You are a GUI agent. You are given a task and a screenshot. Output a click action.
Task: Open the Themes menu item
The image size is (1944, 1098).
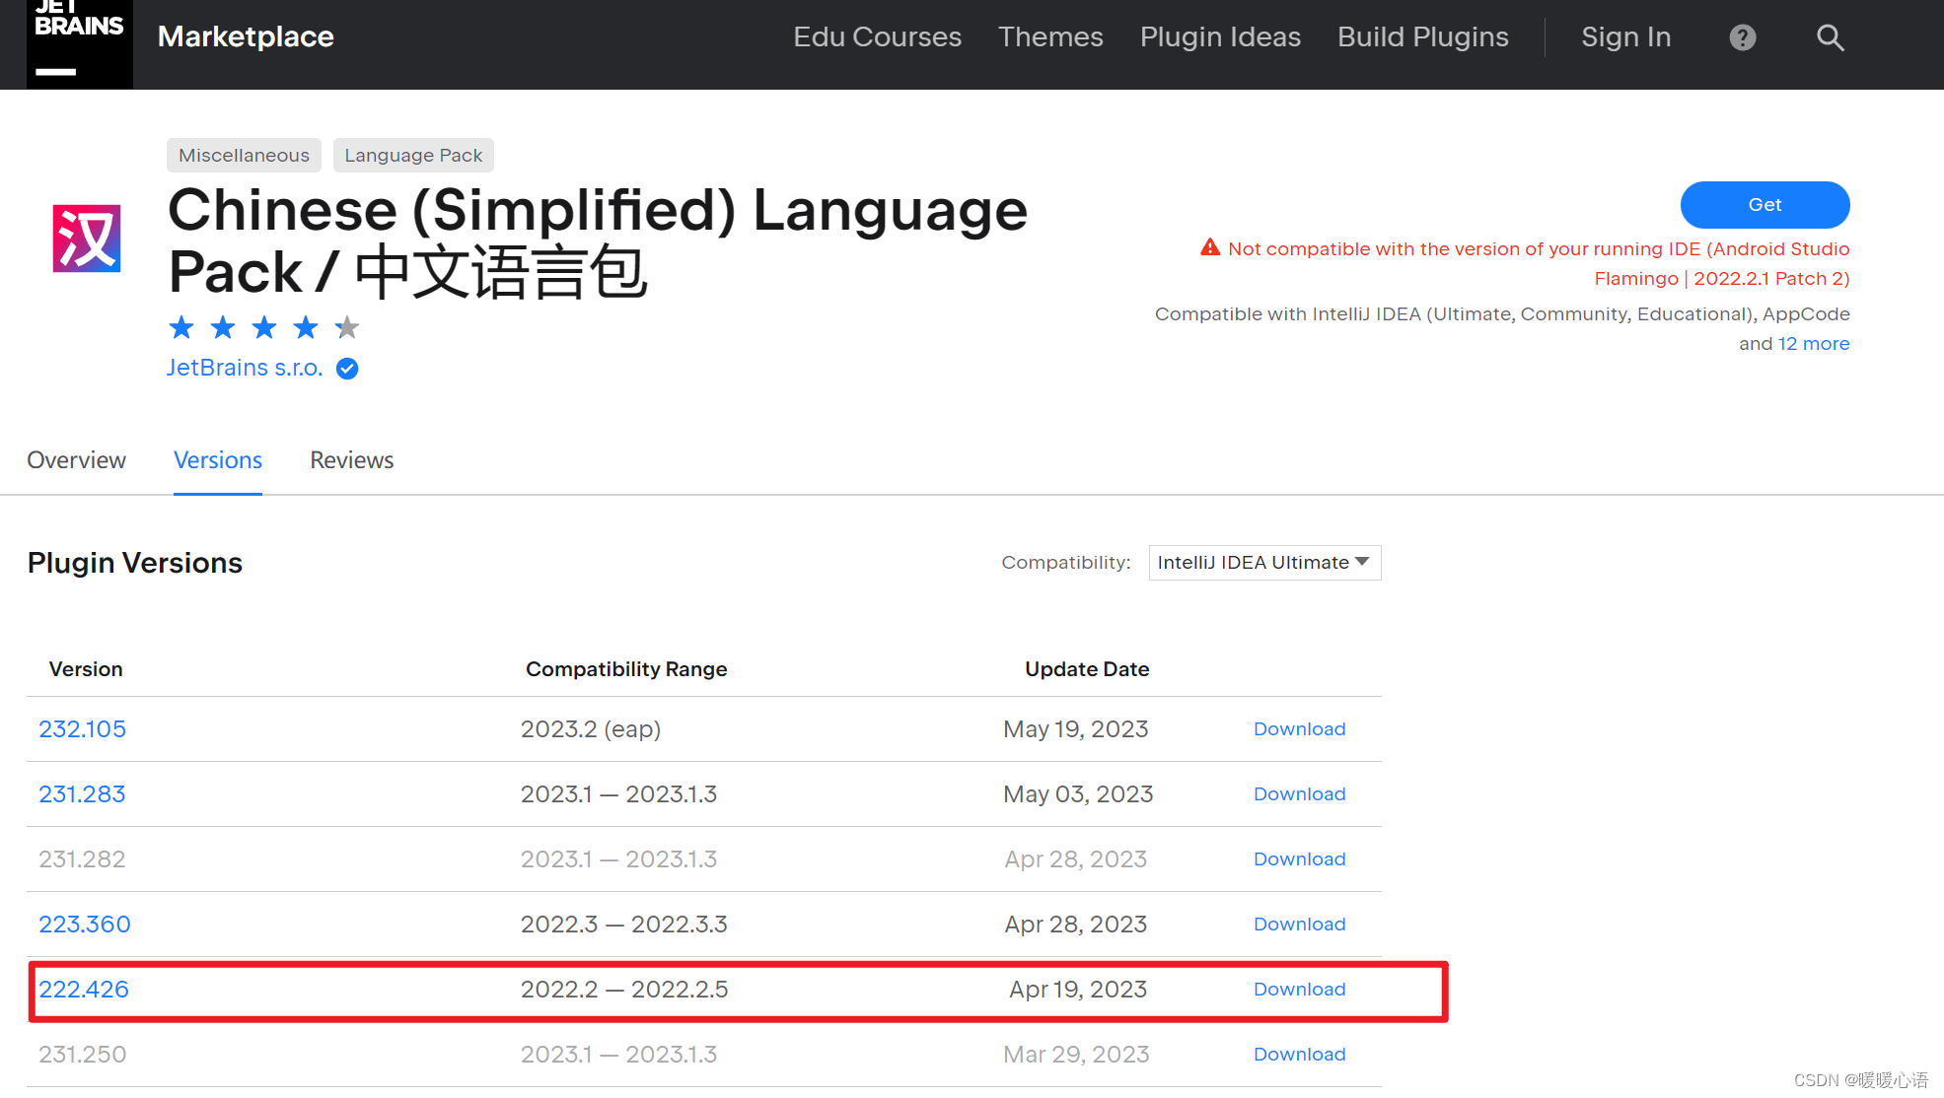[1050, 37]
